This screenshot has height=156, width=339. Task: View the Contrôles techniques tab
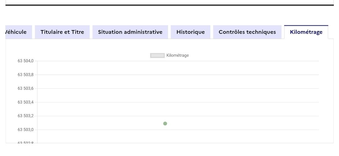coord(247,32)
